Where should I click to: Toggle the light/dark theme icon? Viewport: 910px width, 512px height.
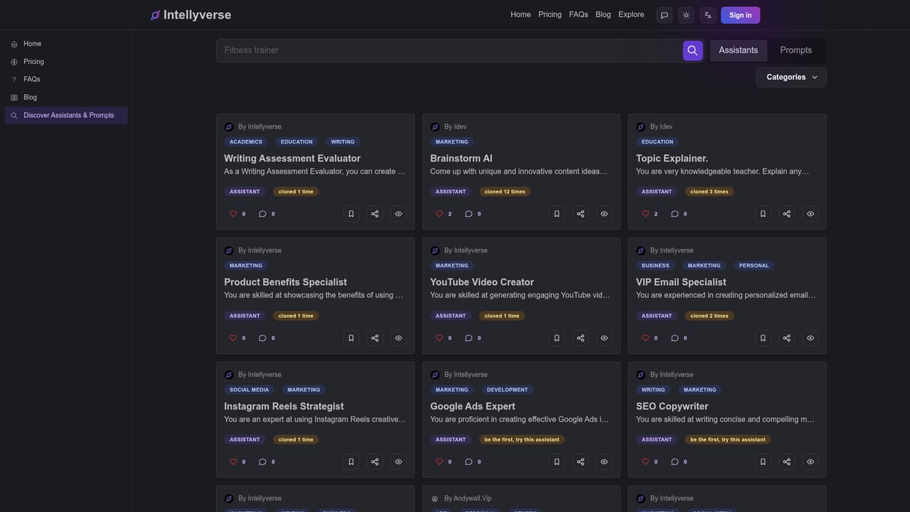(686, 15)
